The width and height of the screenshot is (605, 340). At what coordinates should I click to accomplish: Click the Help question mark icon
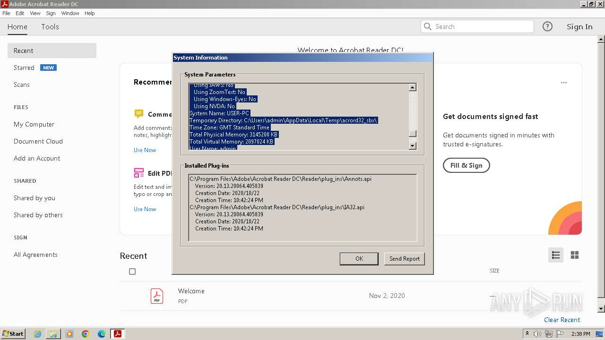click(x=547, y=26)
